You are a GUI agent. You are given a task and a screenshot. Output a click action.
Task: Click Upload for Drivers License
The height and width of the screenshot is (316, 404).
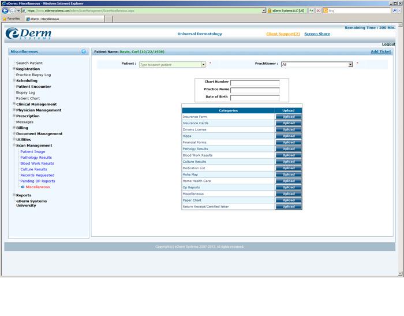click(x=289, y=129)
